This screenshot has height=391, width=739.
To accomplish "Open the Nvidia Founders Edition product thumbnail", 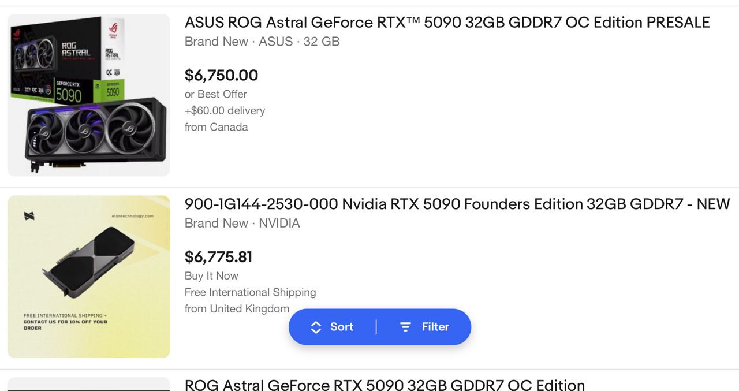I will coord(89,277).
